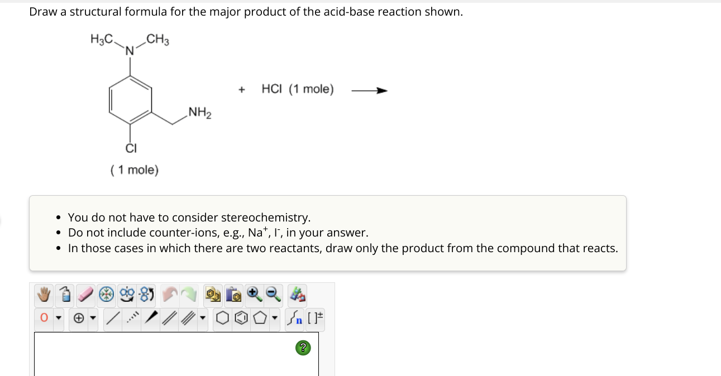The height and width of the screenshot is (376, 721).
Task: Open the ring template dropdown
Action: tap(274, 318)
